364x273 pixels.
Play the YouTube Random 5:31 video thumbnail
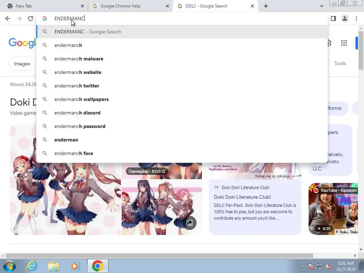point(333,209)
